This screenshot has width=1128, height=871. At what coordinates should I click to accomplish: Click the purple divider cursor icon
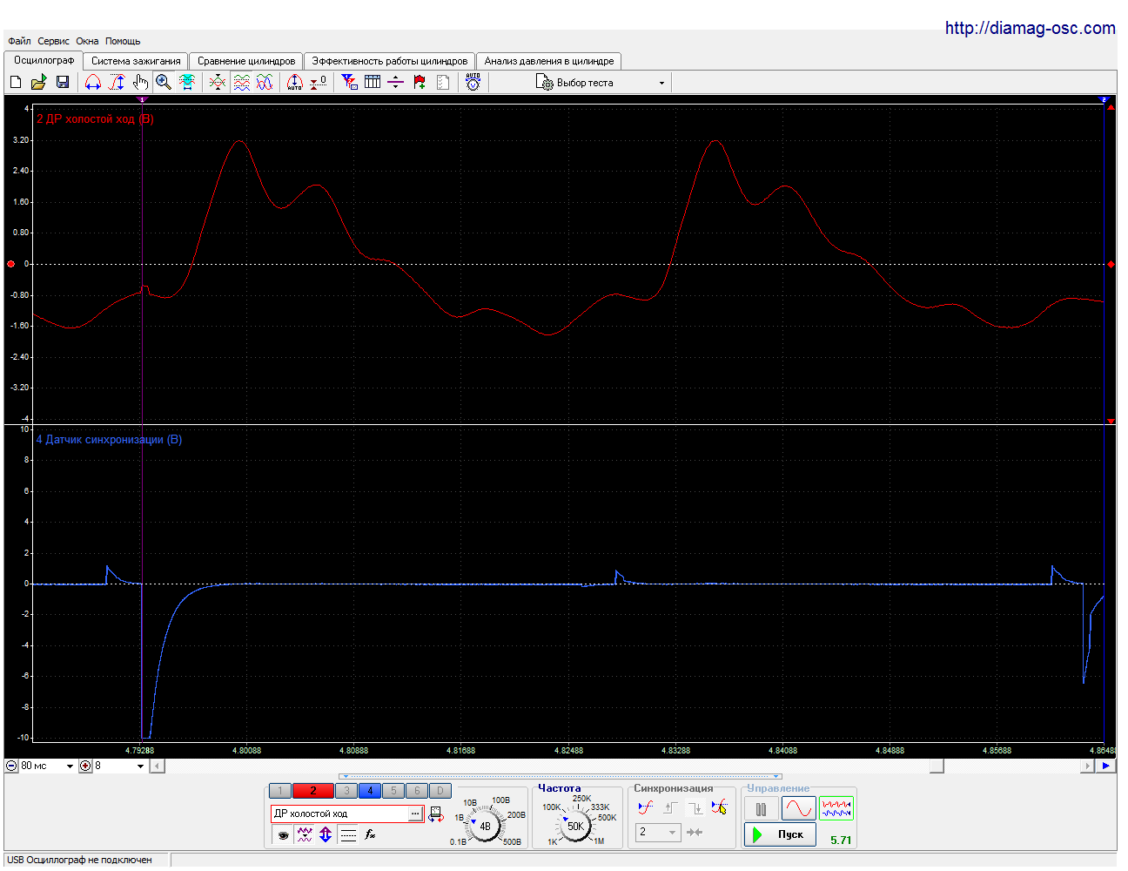pos(395,82)
